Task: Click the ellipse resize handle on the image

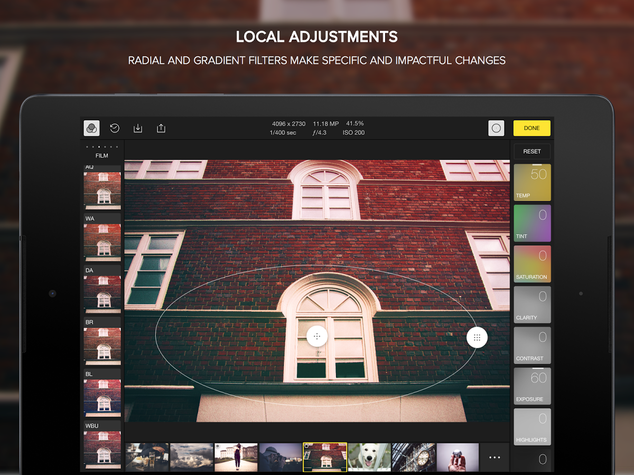Action: click(477, 337)
